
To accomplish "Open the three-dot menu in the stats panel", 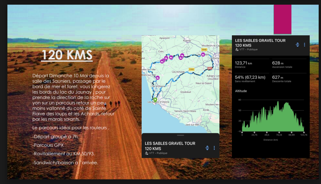I will coord(305,44).
